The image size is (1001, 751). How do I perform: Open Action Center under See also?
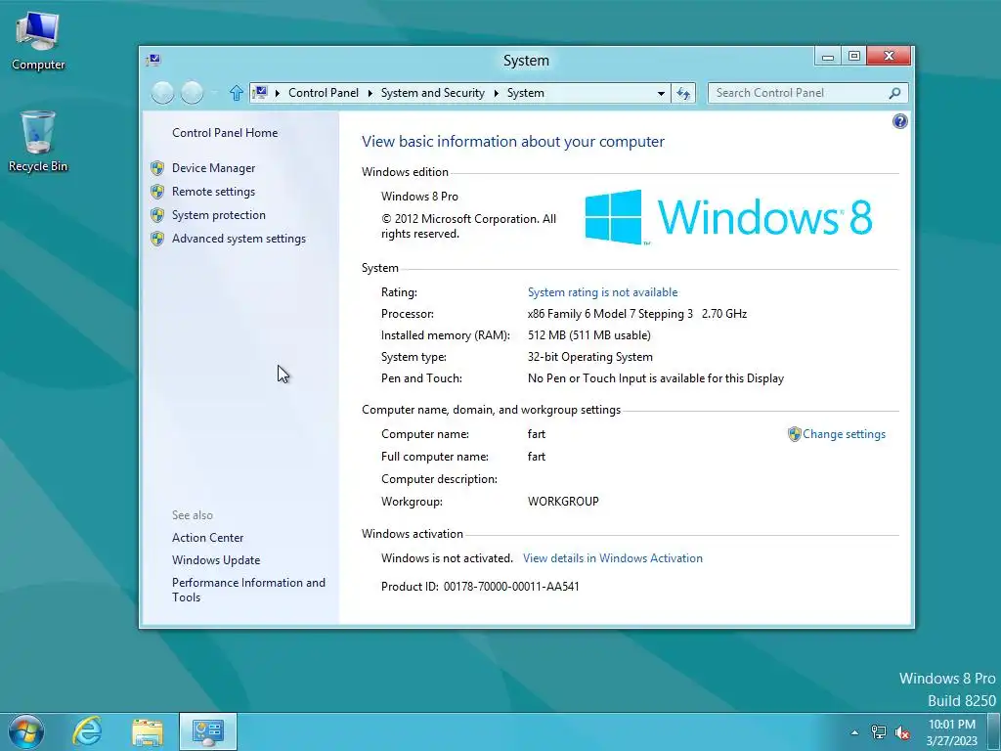(207, 538)
